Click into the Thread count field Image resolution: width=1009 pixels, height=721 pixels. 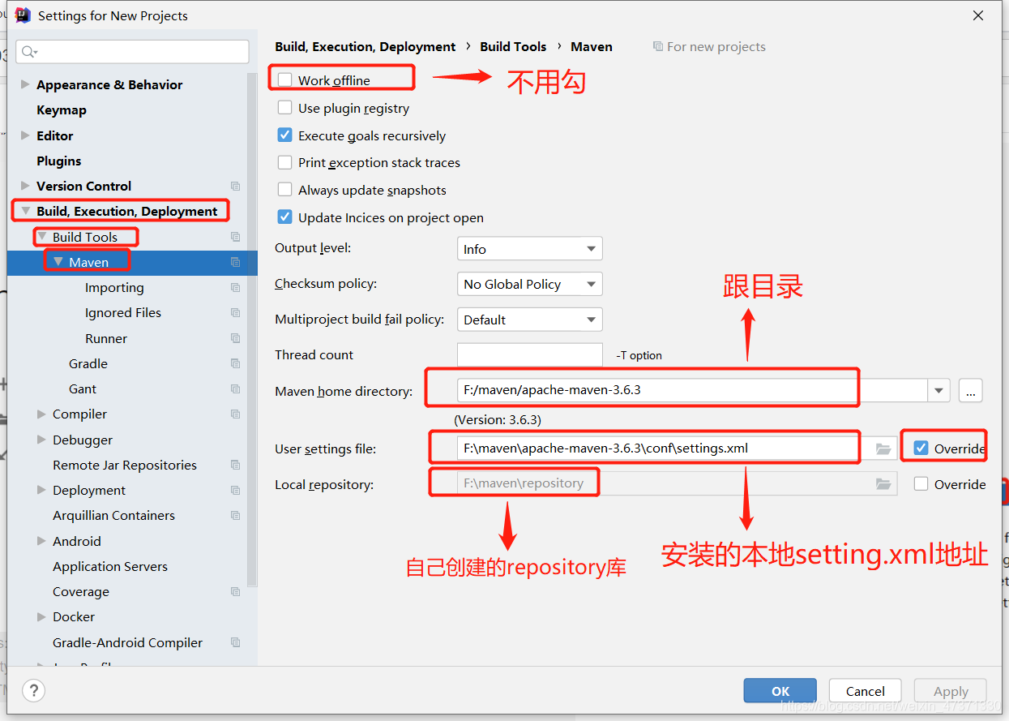(x=529, y=355)
